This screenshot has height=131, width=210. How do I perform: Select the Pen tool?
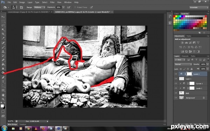point(3,78)
